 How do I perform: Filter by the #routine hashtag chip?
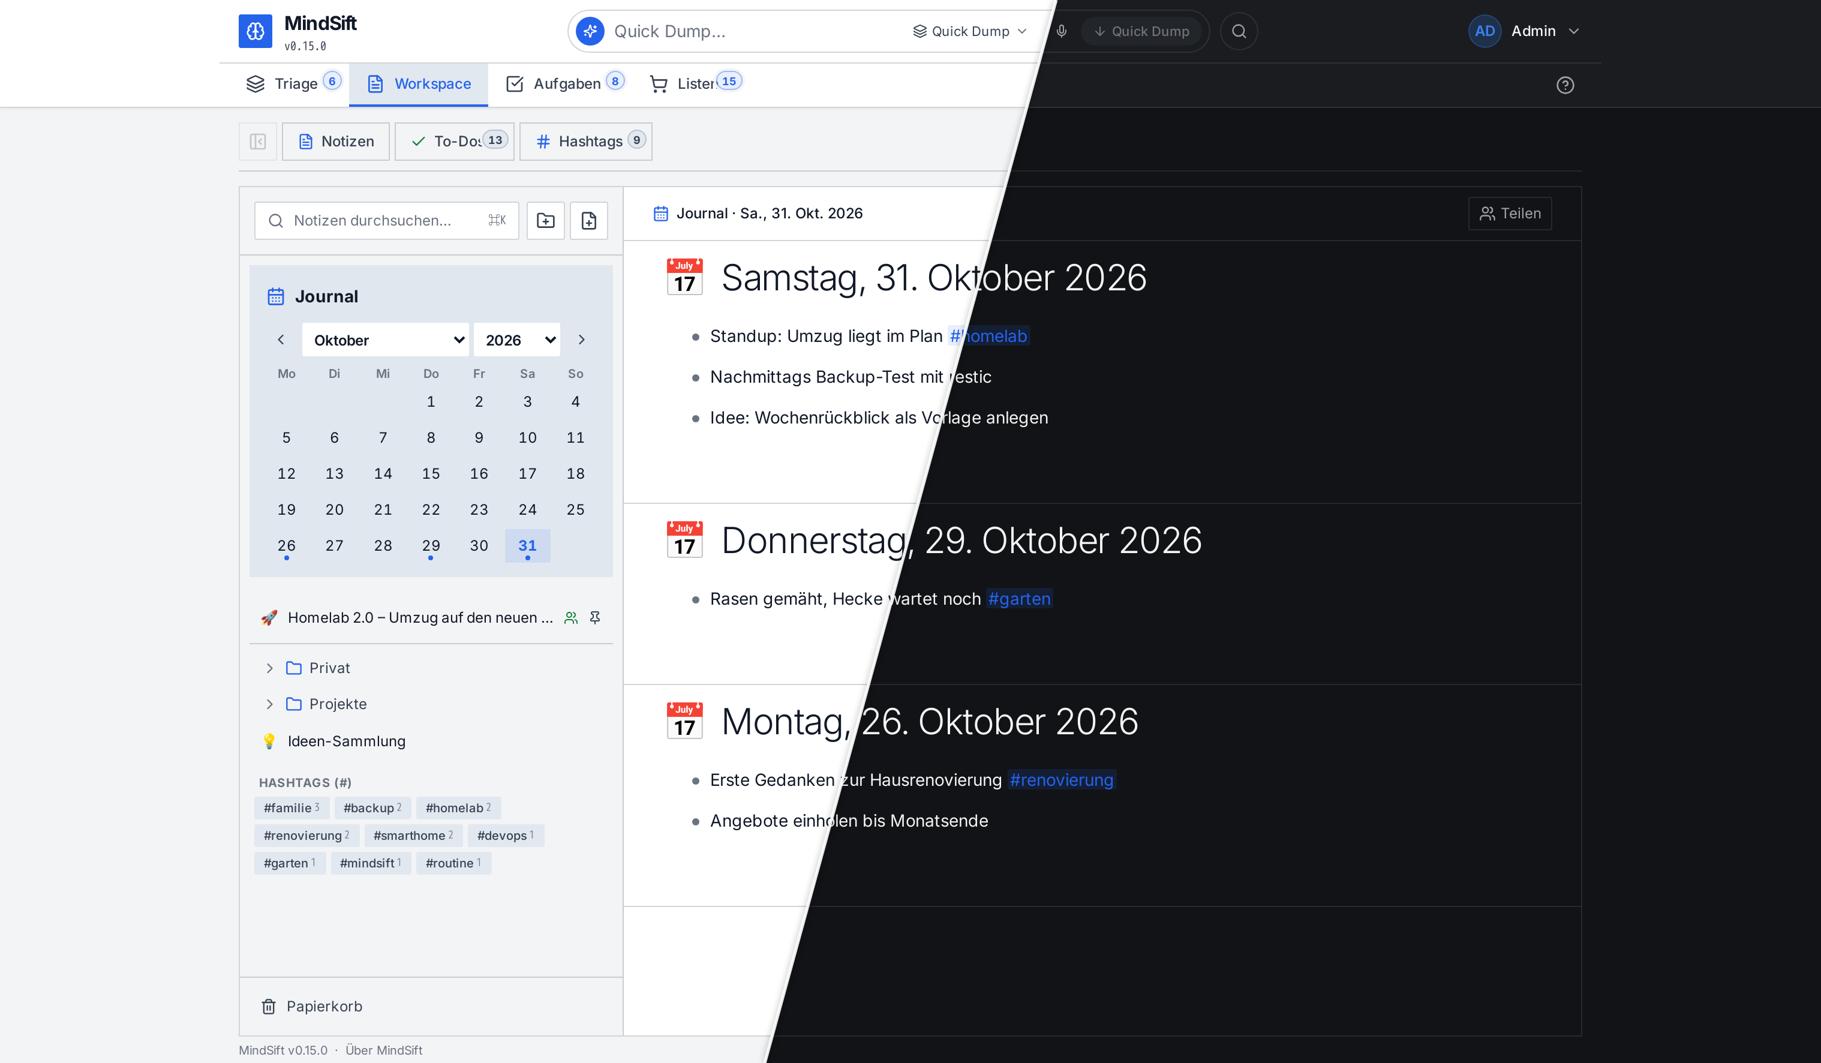pos(454,863)
